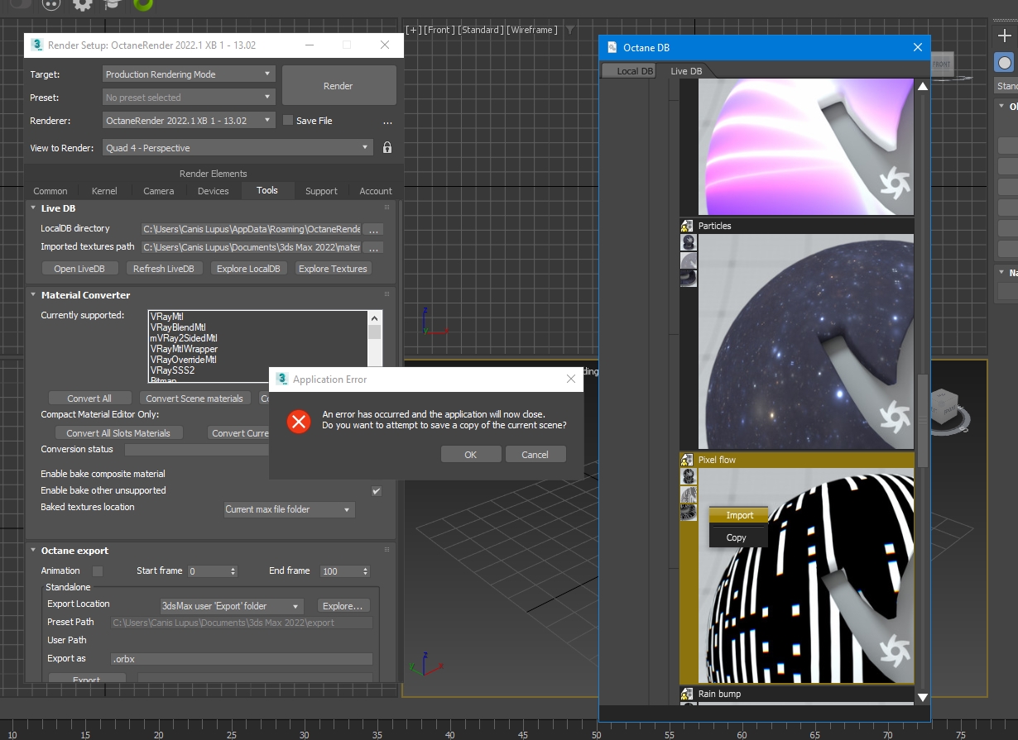Click the Render Setup 3ds Max title icon
1018x740 pixels.
36,45
